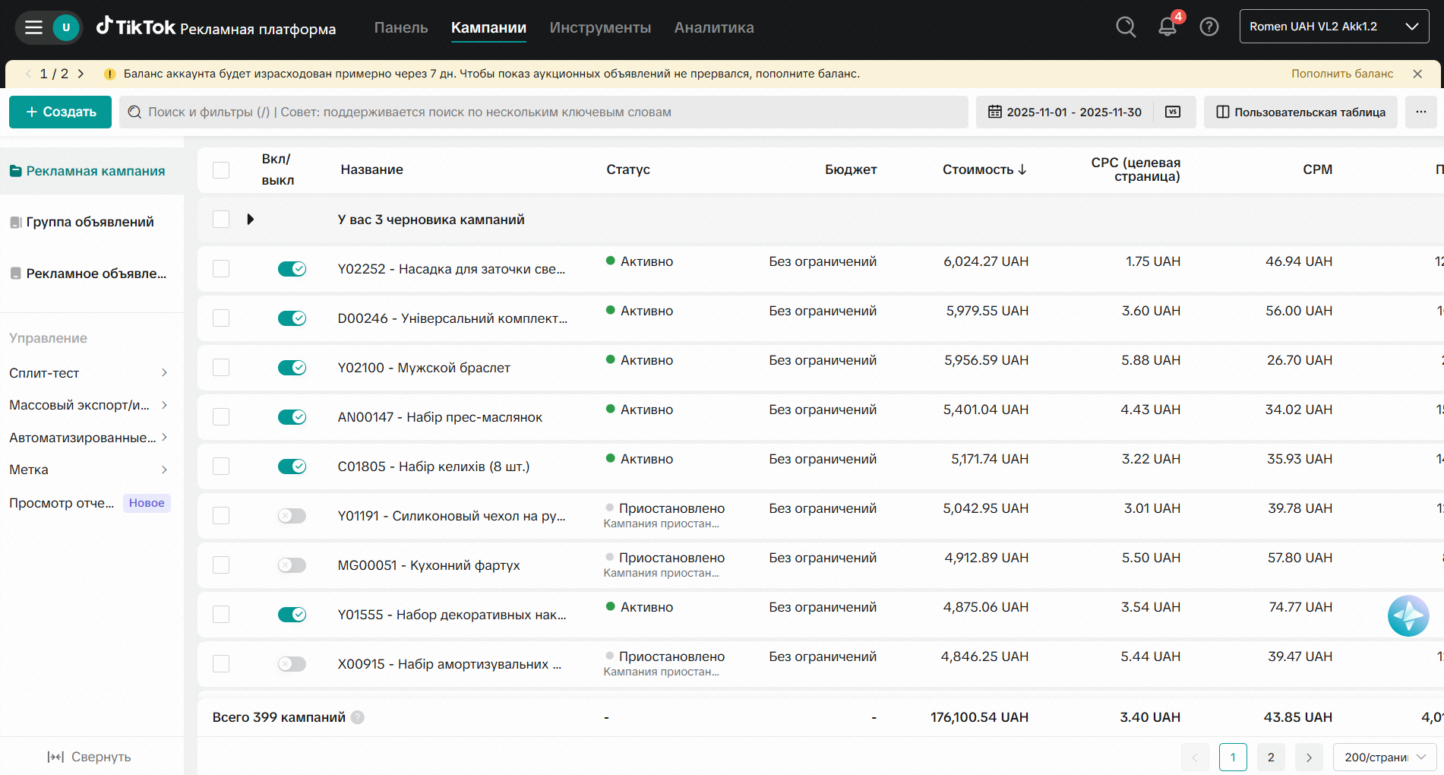Tick the checkbox for Y02100 Мужской браслет
1444x775 pixels.
point(221,368)
